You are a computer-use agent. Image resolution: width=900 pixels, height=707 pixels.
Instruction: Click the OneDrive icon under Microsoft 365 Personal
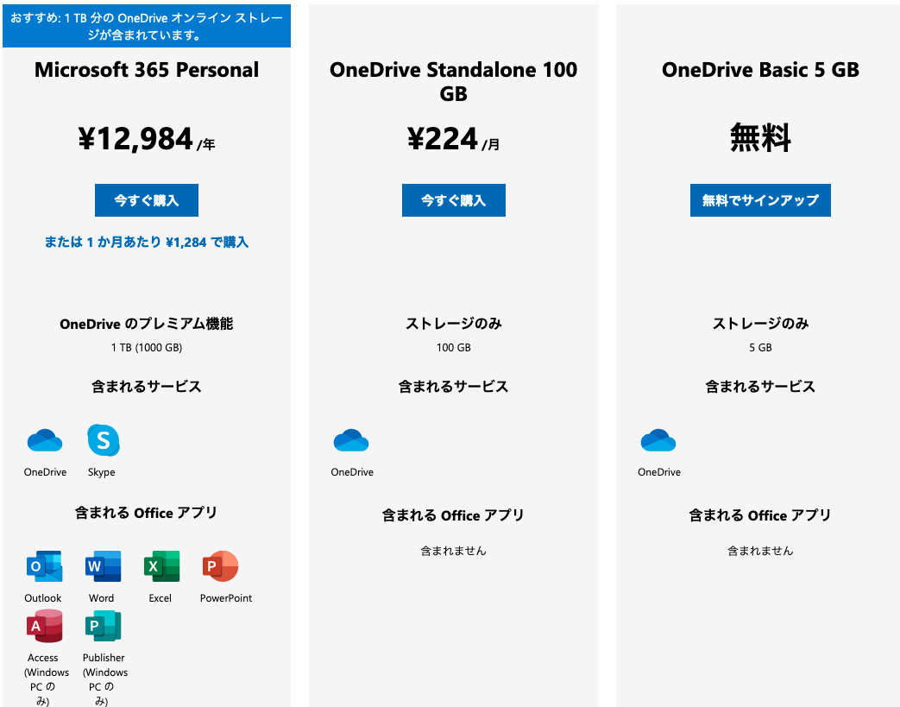click(x=45, y=440)
